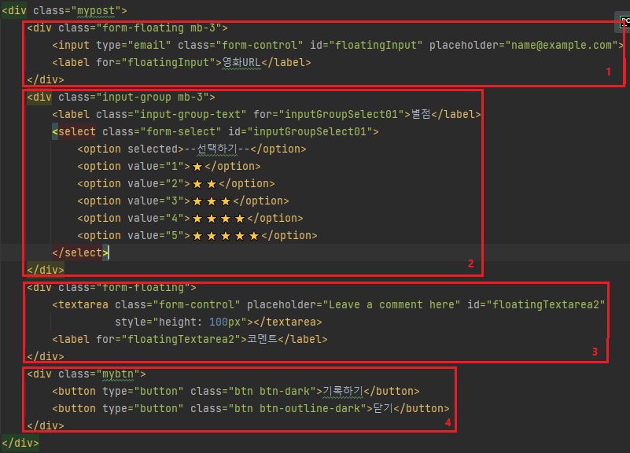Click the closing </textarea> tag
This screenshot has height=453, width=630.
pyautogui.click(x=288, y=322)
